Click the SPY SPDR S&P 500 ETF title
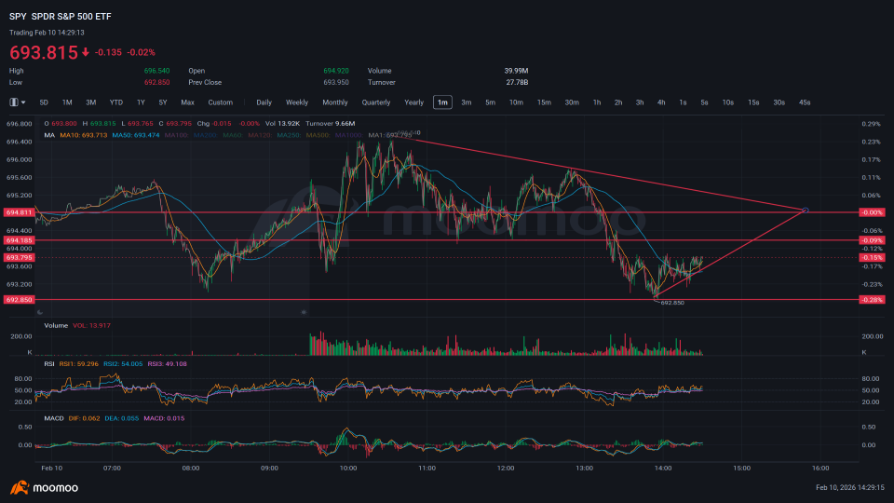This screenshot has width=894, height=503. pos(61,17)
